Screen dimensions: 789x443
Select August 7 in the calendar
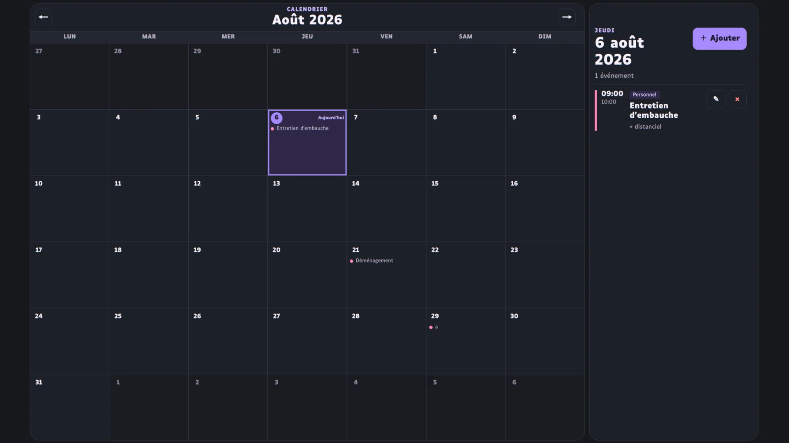[386, 142]
